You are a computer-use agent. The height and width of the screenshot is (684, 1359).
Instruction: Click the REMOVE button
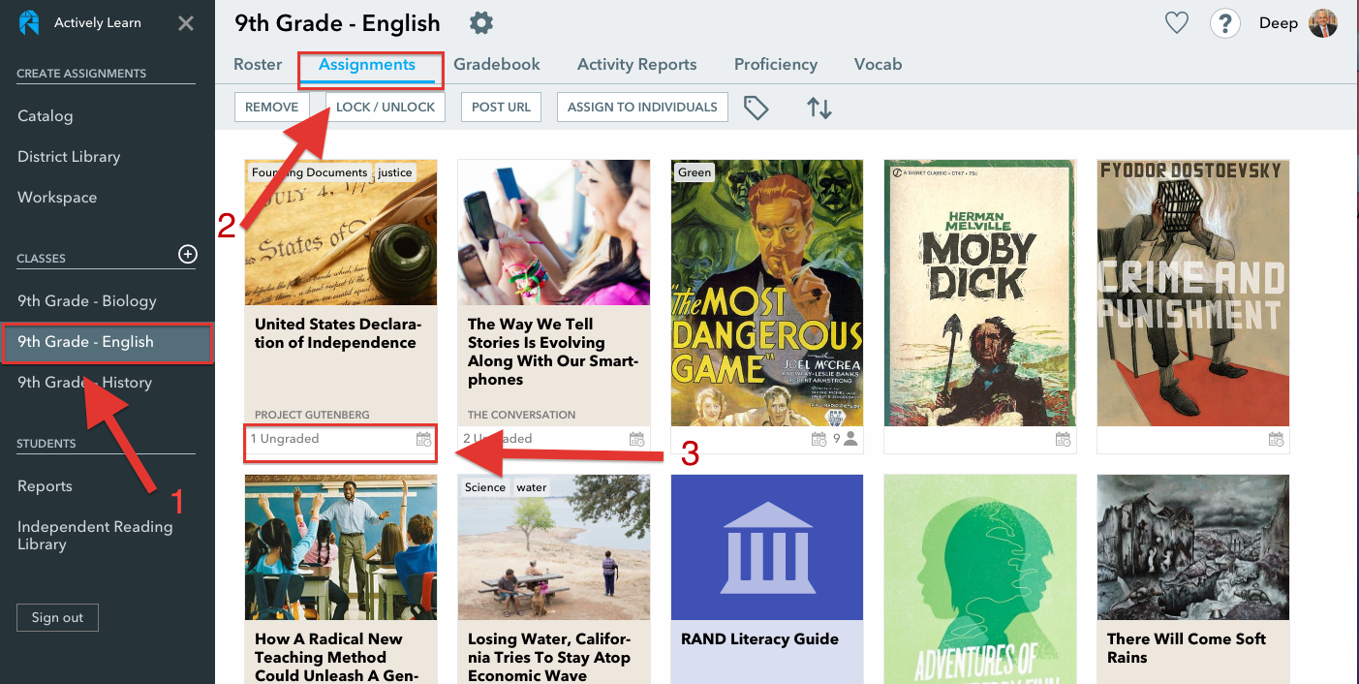point(272,107)
